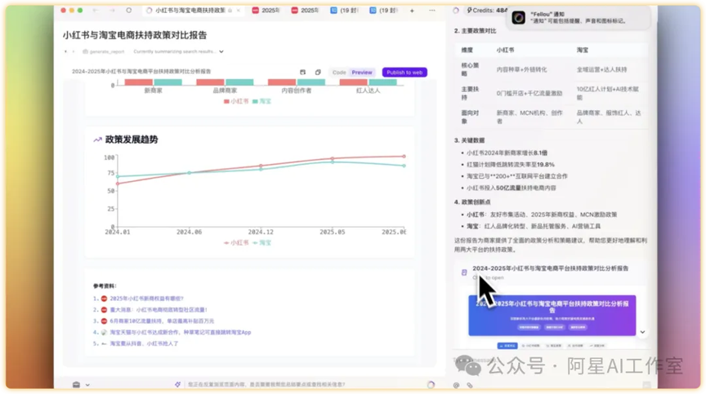The image size is (706, 394).
Task: Toggle 淘宝 series in the trend line legend
Action: click(261, 242)
